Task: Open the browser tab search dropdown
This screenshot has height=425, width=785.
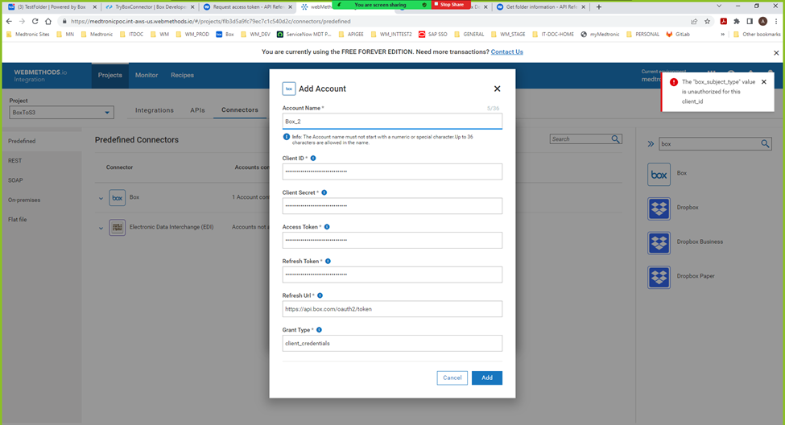Action: (719, 6)
